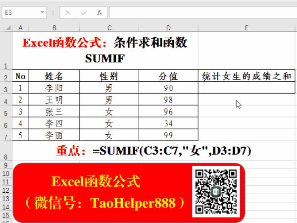Click the yellow 'Excel函数公式' banner text
This screenshot has width=297, height=223.
[x=96, y=181]
